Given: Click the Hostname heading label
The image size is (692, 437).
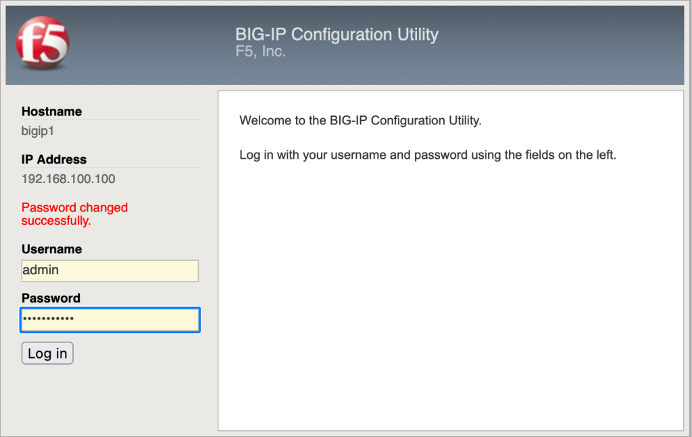Looking at the screenshot, I should coord(51,111).
